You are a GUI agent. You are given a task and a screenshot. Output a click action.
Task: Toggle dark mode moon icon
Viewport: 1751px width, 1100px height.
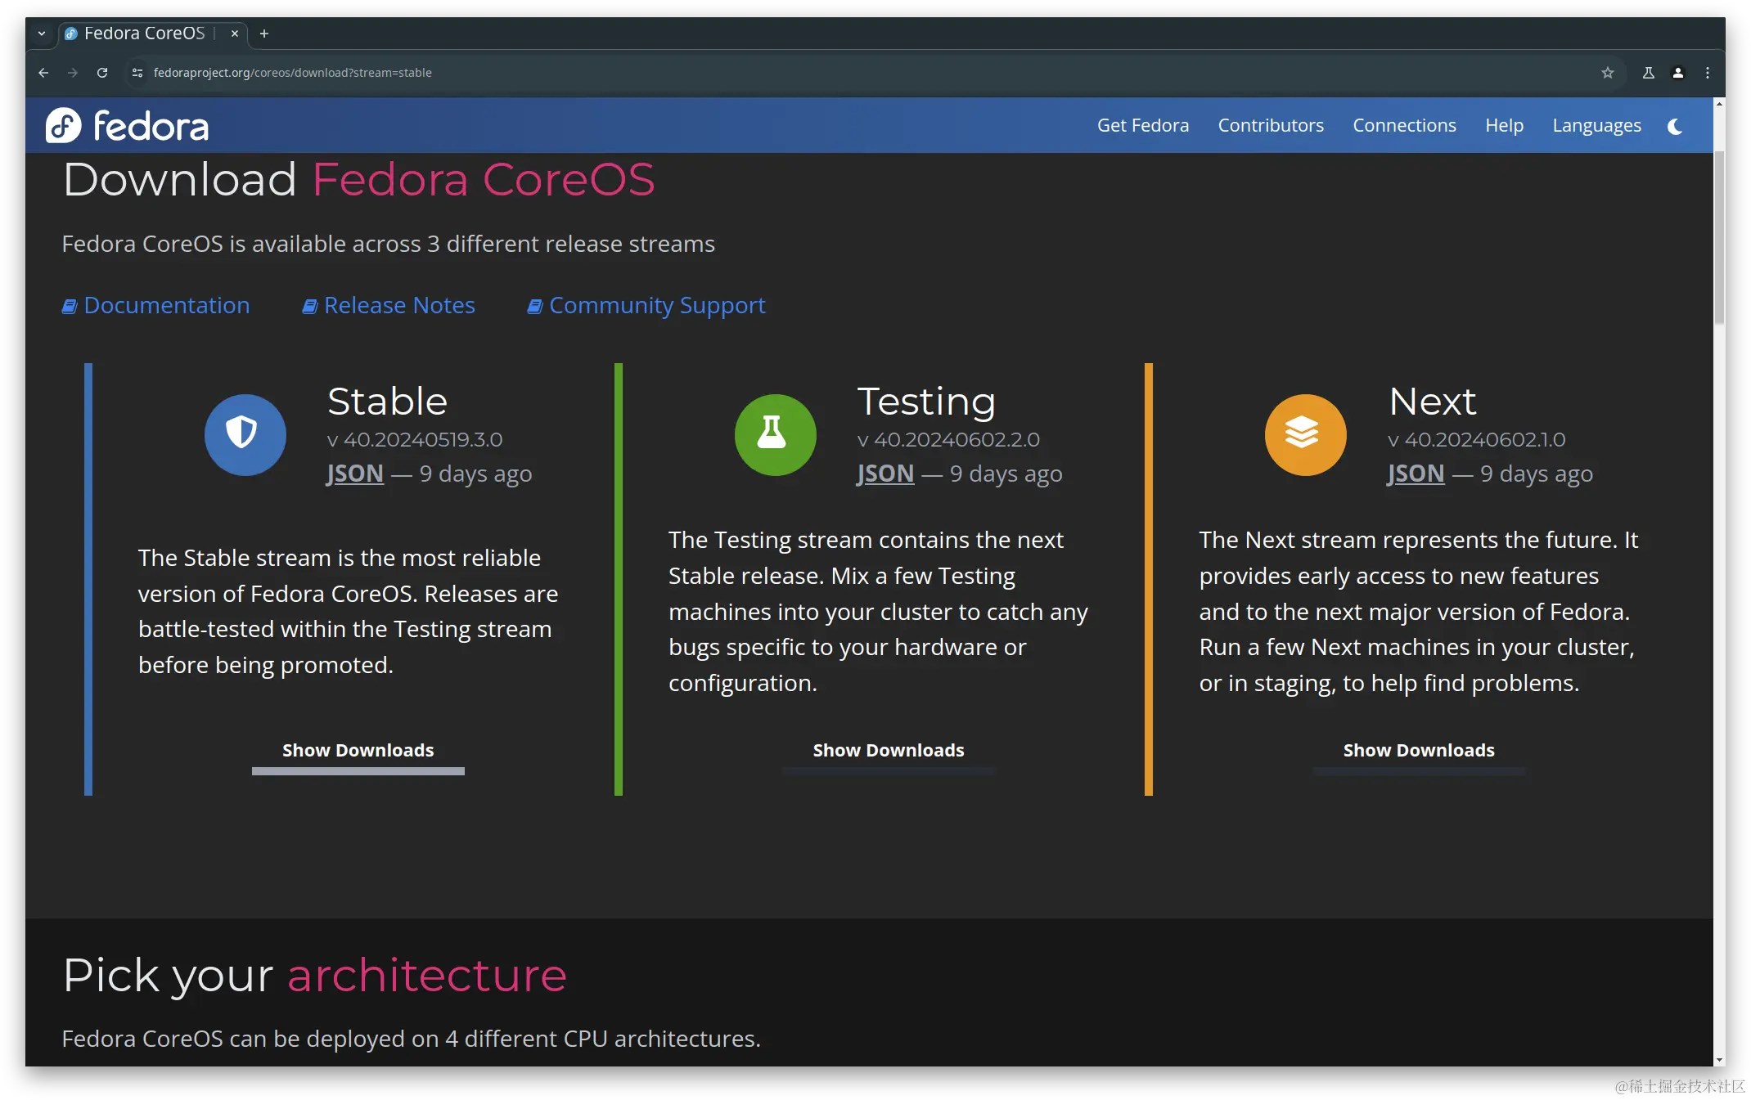[1675, 126]
